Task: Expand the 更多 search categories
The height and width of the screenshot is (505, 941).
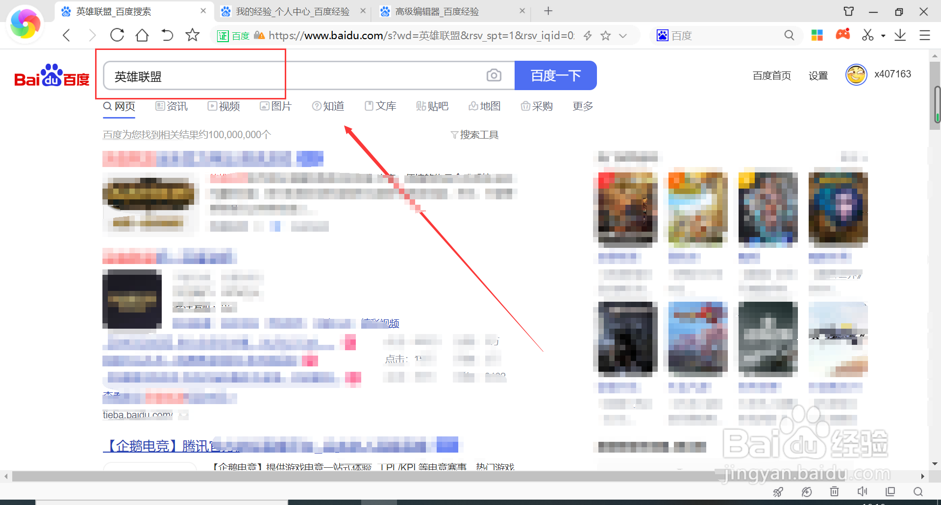Action: pyautogui.click(x=583, y=106)
